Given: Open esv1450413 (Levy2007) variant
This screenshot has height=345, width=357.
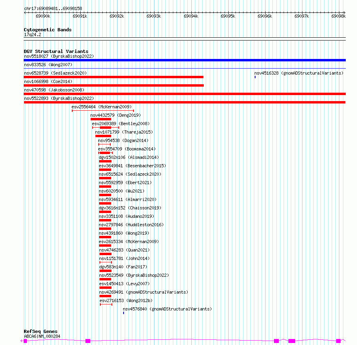Looking at the screenshot, I should 124,284.
